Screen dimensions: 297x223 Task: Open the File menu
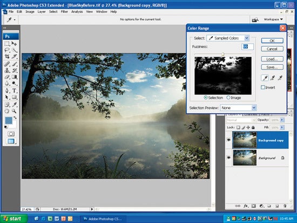coord(11,12)
